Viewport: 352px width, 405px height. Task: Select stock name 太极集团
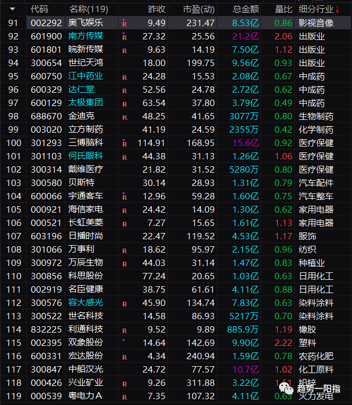pos(86,103)
